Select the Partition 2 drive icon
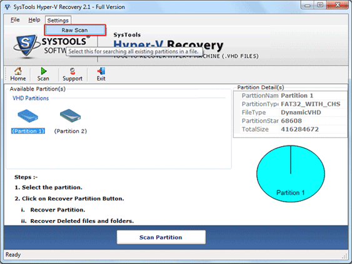The width and height of the screenshot is (352, 264). point(70,115)
